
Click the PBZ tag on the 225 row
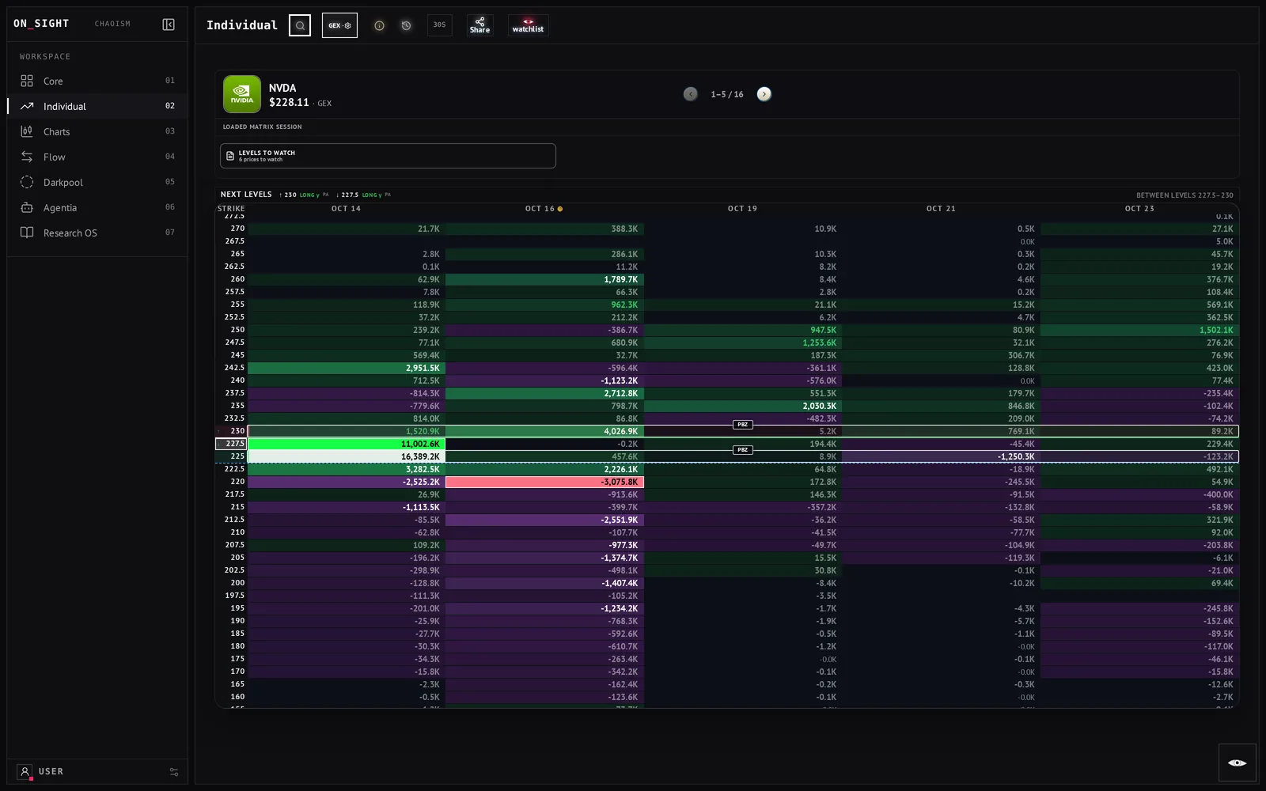(x=742, y=450)
